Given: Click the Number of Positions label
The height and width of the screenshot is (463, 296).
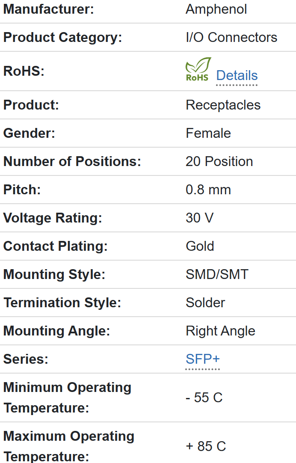Looking at the screenshot, I should click(72, 161).
